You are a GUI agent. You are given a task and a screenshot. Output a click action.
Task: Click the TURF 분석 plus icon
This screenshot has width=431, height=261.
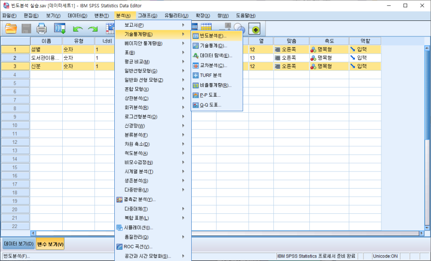click(196, 75)
